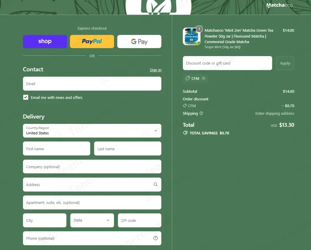311x250 pixels.
Task: Expand the State dropdown
Action: (x=92, y=220)
